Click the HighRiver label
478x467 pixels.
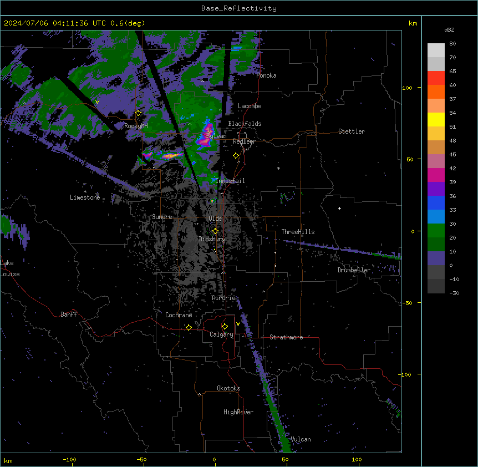pos(238,412)
